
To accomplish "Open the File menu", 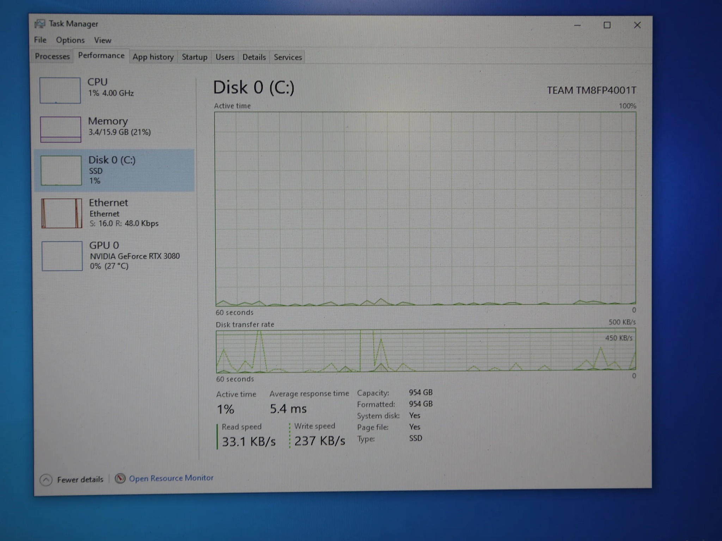I will click(x=40, y=40).
